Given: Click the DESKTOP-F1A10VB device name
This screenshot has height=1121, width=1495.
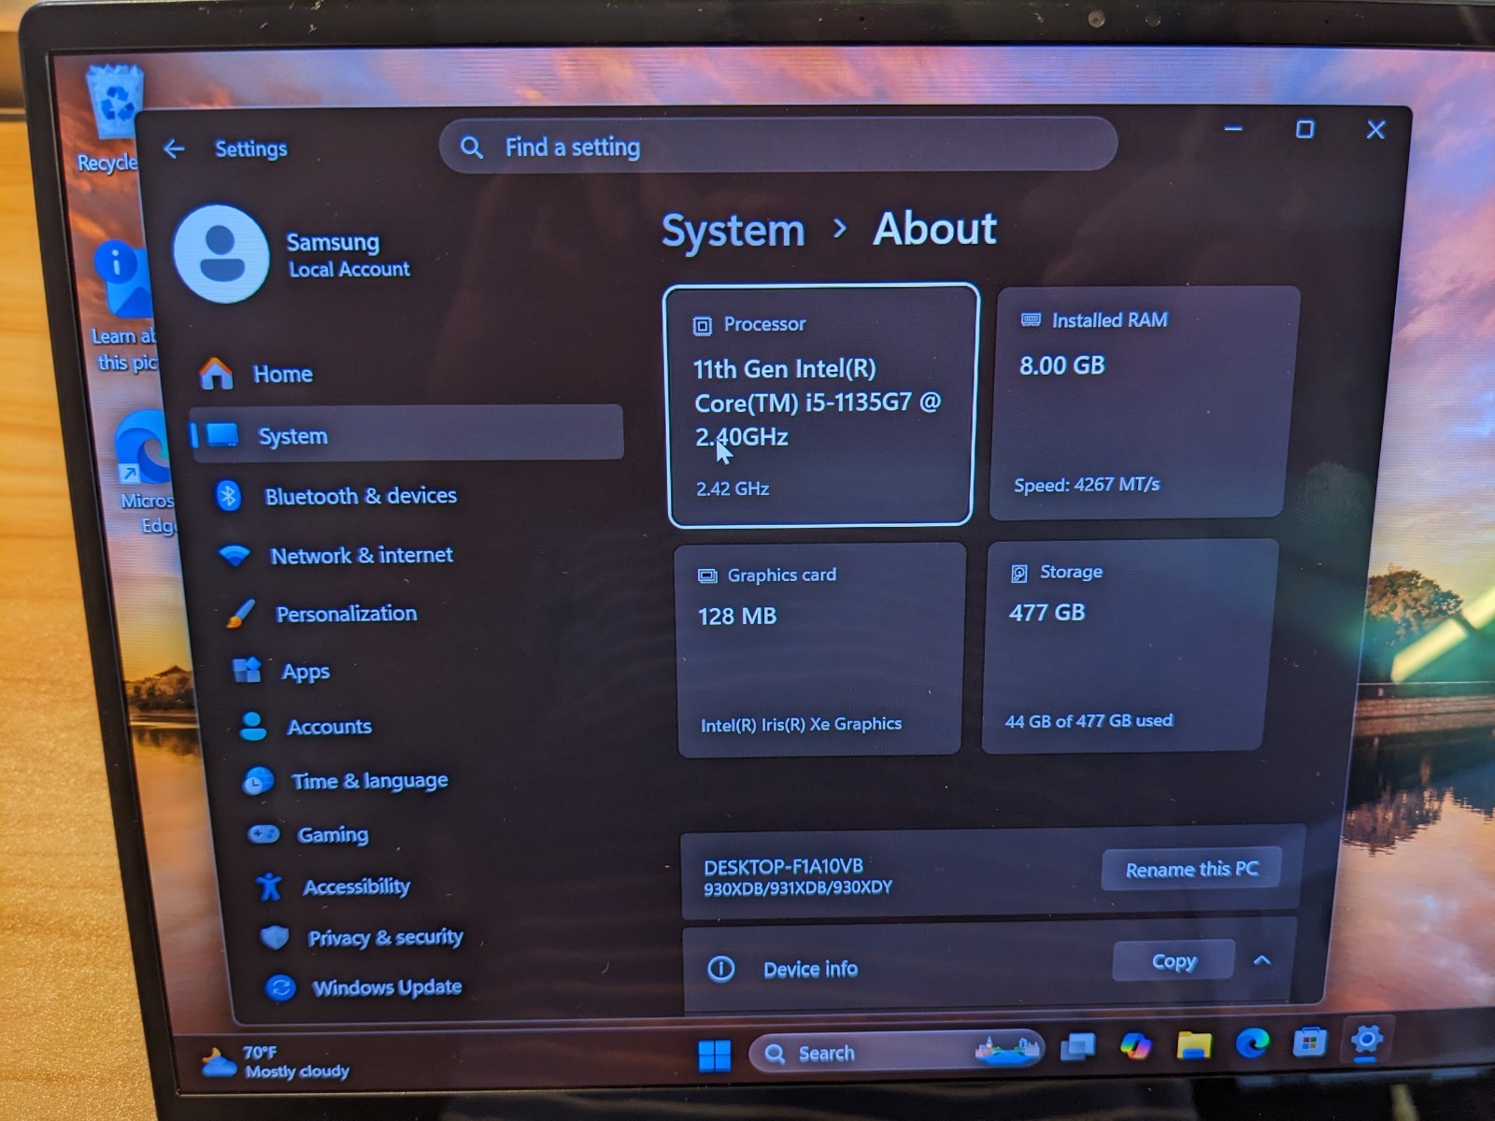Looking at the screenshot, I should (783, 866).
